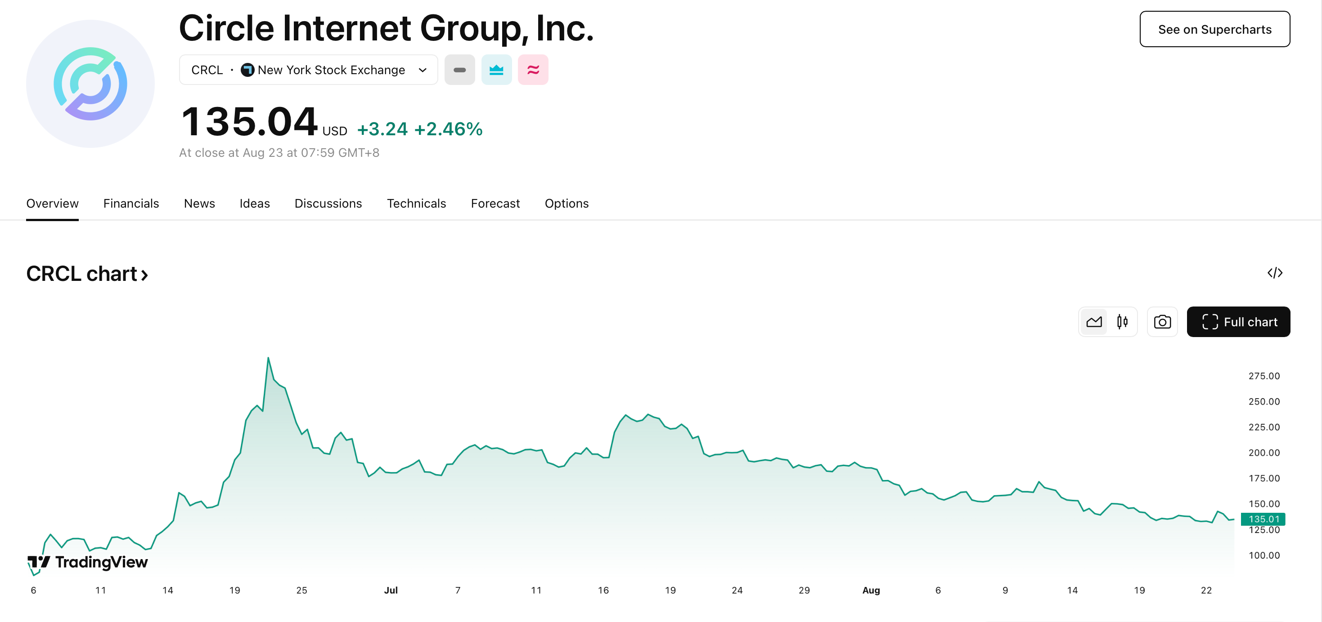Go to the Forecast tab
Image resolution: width=1322 pixels, height=622 pixels.
495,204
